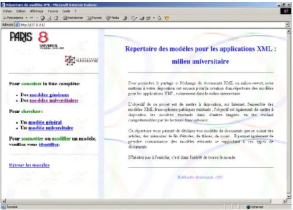Viewport: 293px width, 210px height.
Task: Click the Paragraphe laboratory logo
Action: click(81, 60)
